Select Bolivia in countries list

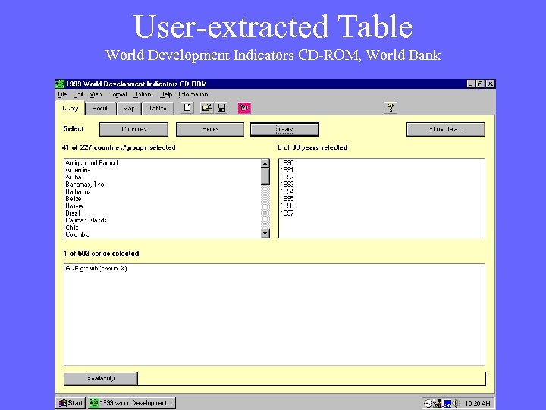[x=74, y=206]
